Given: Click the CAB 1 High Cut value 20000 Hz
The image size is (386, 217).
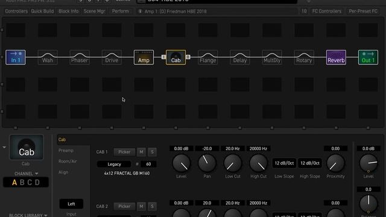Looking at the screenshot, I should coord(258,149).
